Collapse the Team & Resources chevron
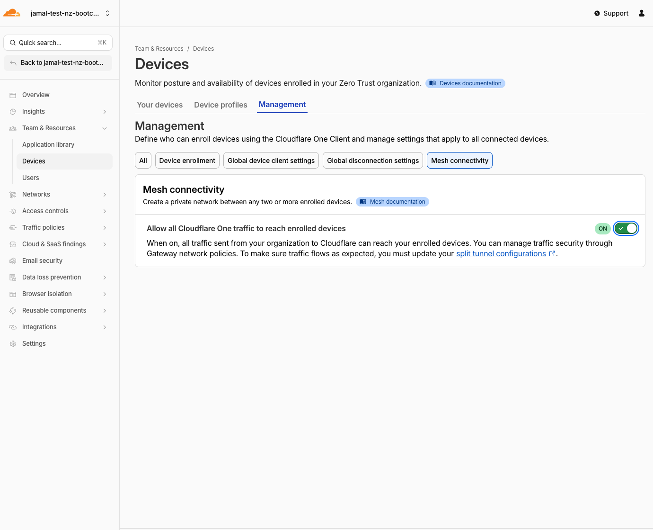This screenshot has width=653, height=530. (x=105, y=128)
